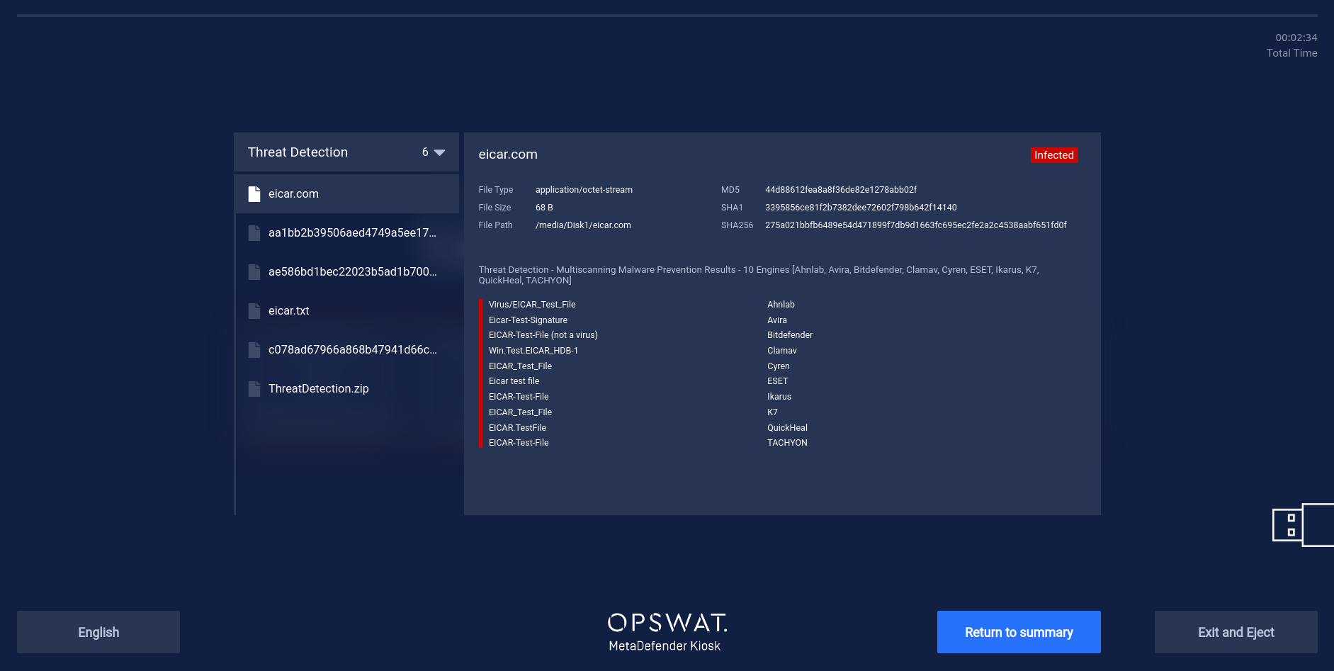Click the Ikarus engine name
This screenshot has height=671, width=1334.
(779, 397)
